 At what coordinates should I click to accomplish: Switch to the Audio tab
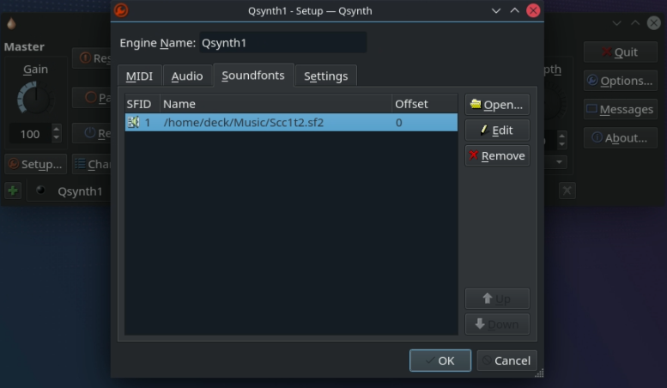[x=187, y=76]
